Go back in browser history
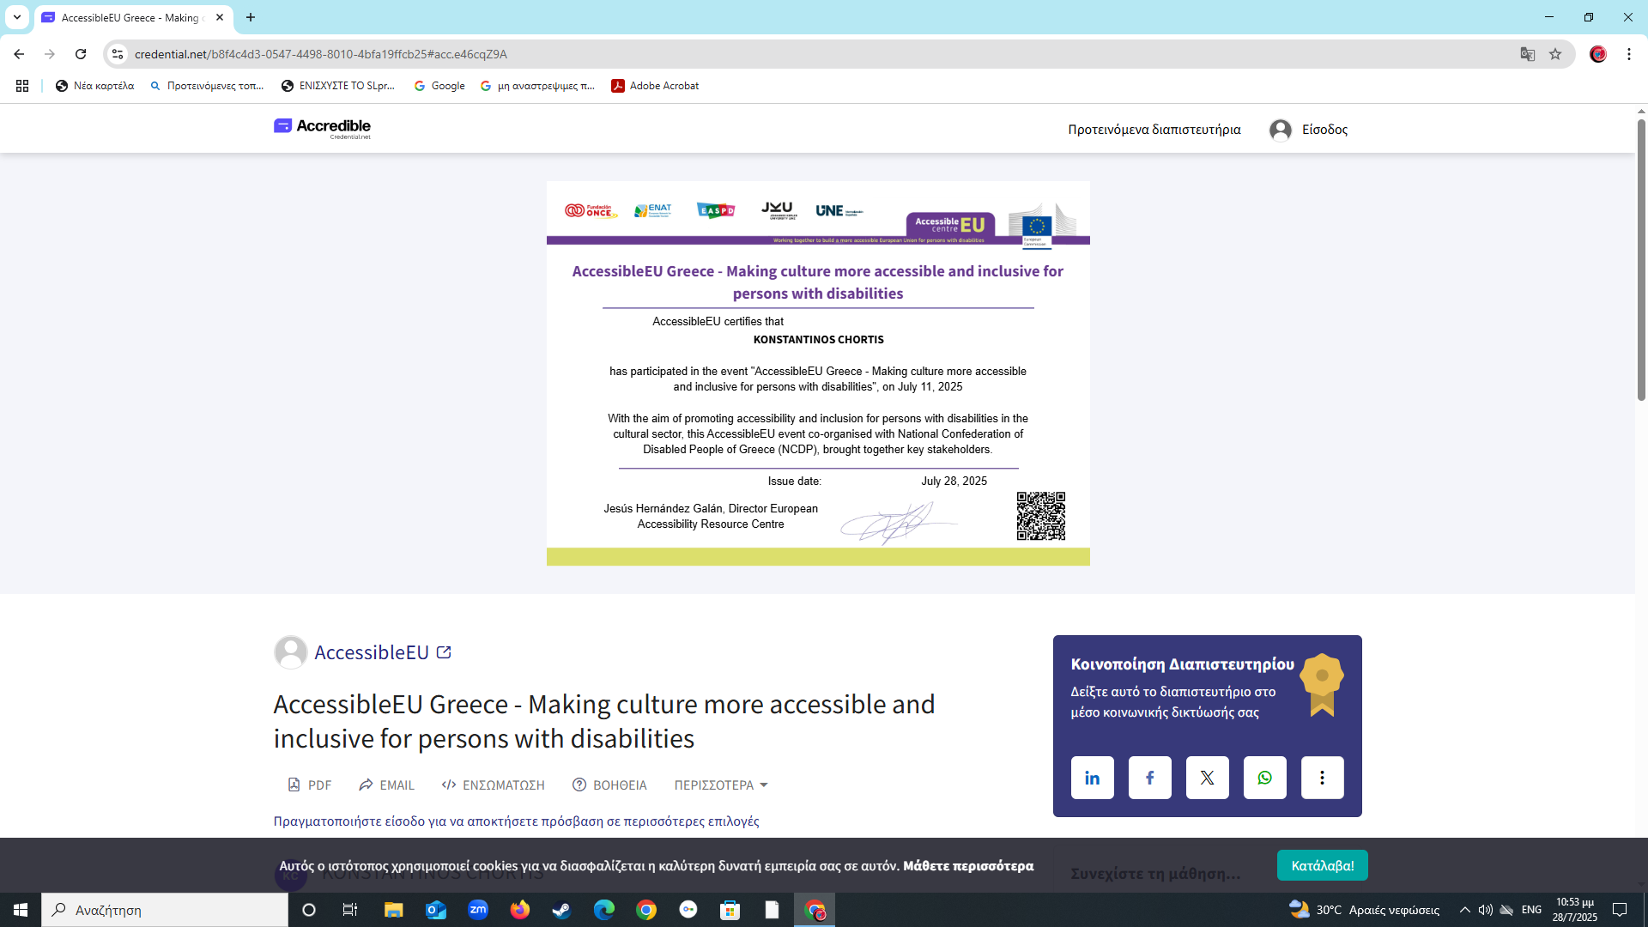 tap(19, 54)
